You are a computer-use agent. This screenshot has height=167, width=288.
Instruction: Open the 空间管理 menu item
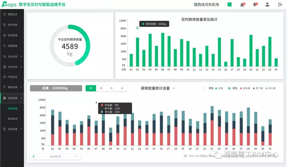12,35
